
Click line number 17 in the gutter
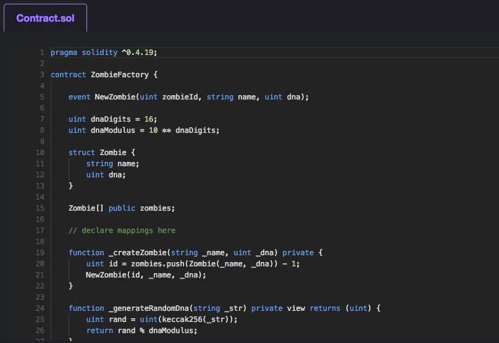pos(40,231)
